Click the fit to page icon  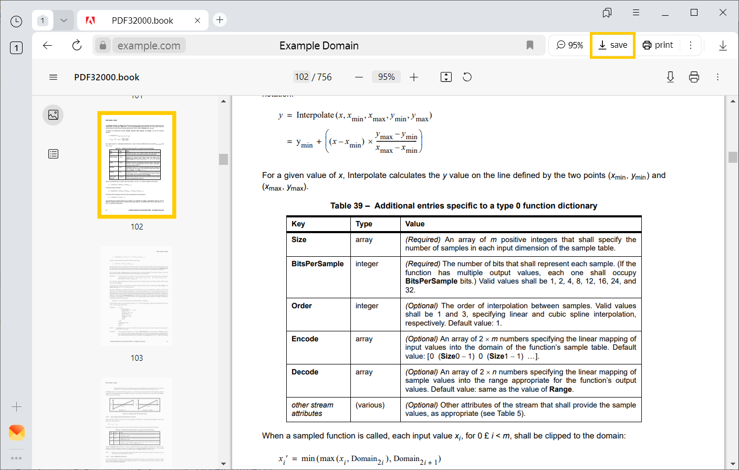pos(446,77)
